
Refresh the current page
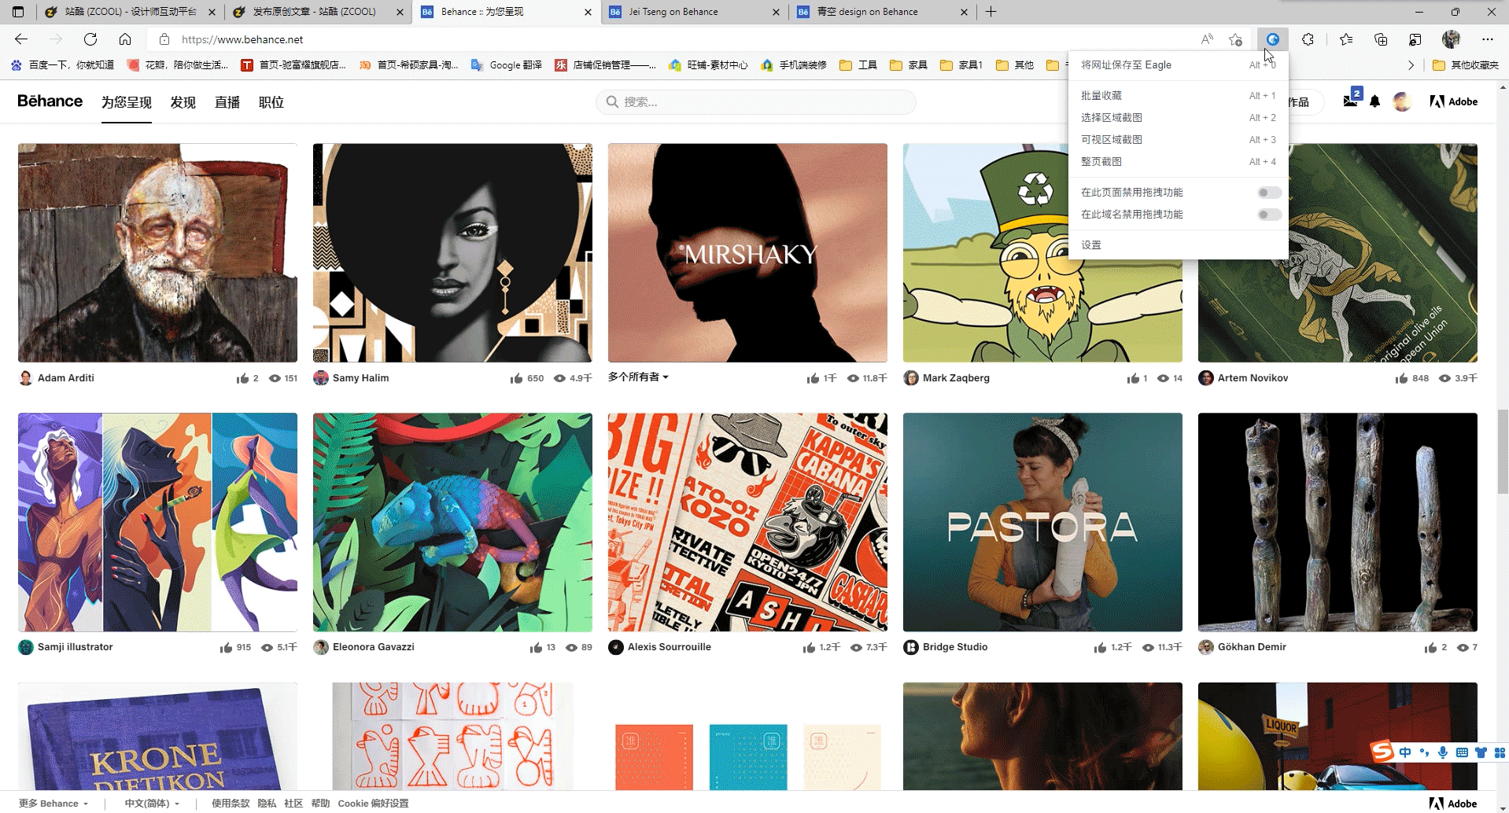[x=90, y=39]
